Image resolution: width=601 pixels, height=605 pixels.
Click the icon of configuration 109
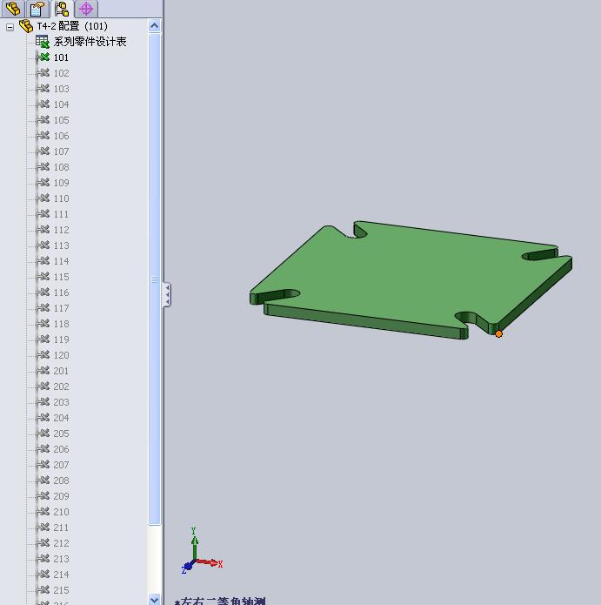tap(43, 183)
